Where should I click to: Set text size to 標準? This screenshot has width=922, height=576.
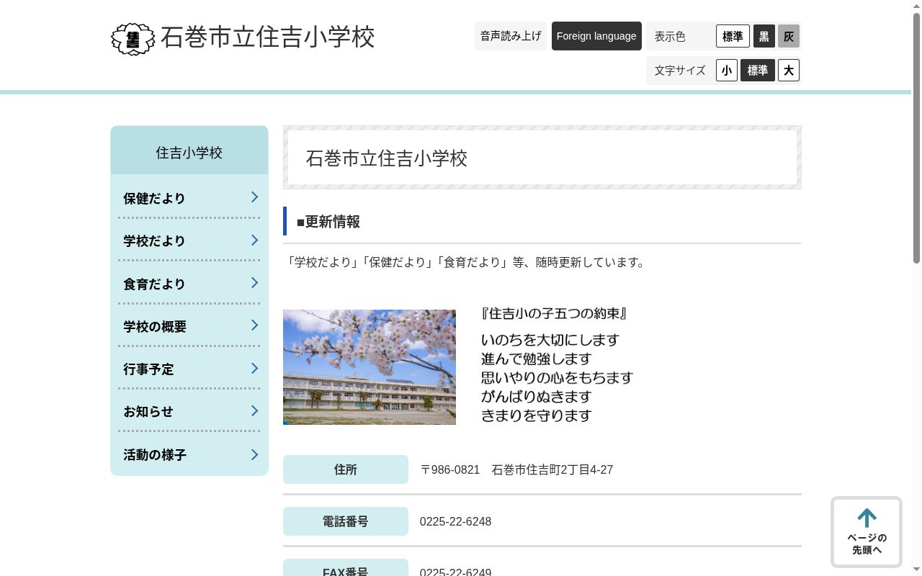(x=758, y=71)
